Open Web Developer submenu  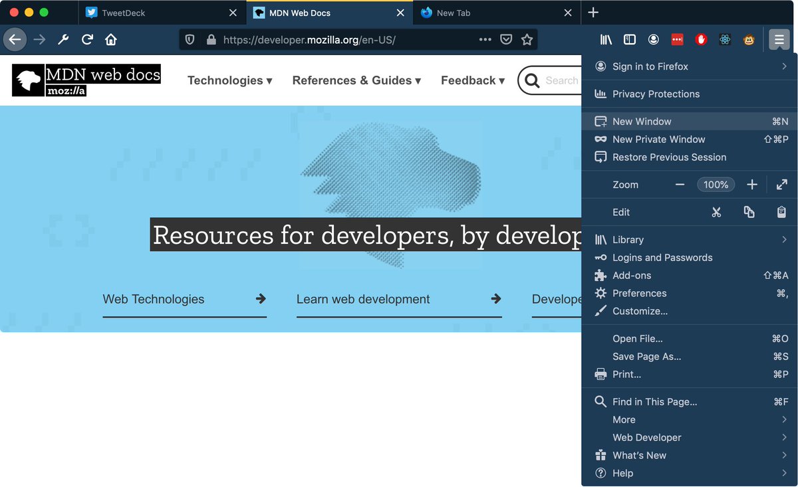(690, 438)
